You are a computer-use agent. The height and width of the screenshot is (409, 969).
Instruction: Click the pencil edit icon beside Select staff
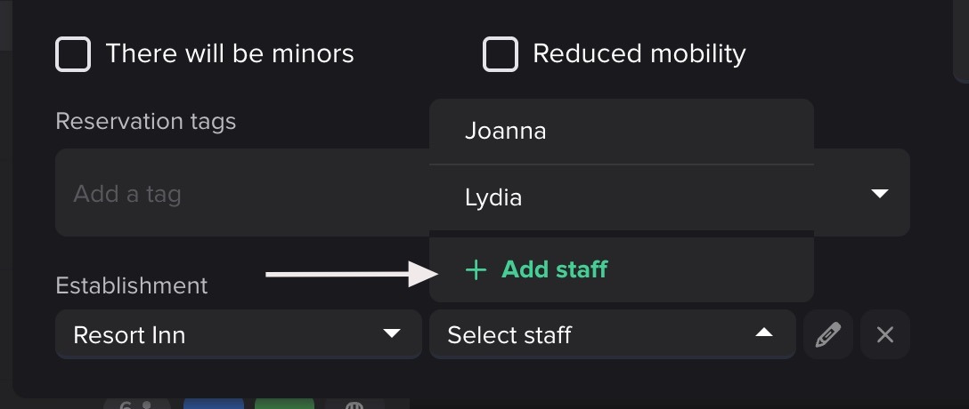pos(828,334)
